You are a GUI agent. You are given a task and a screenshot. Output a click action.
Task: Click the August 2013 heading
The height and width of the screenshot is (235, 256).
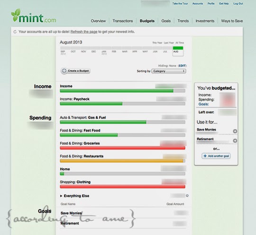click(x=71, y=43)
